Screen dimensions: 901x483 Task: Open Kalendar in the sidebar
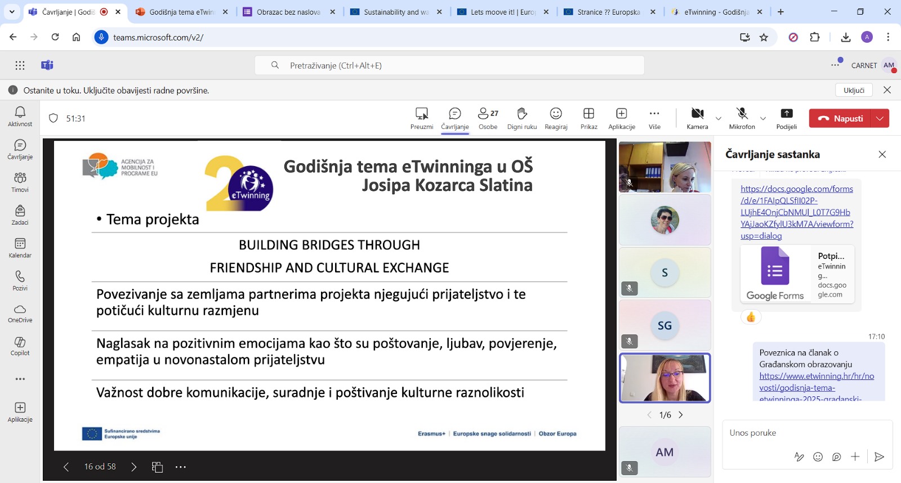[x=20, y=248]
